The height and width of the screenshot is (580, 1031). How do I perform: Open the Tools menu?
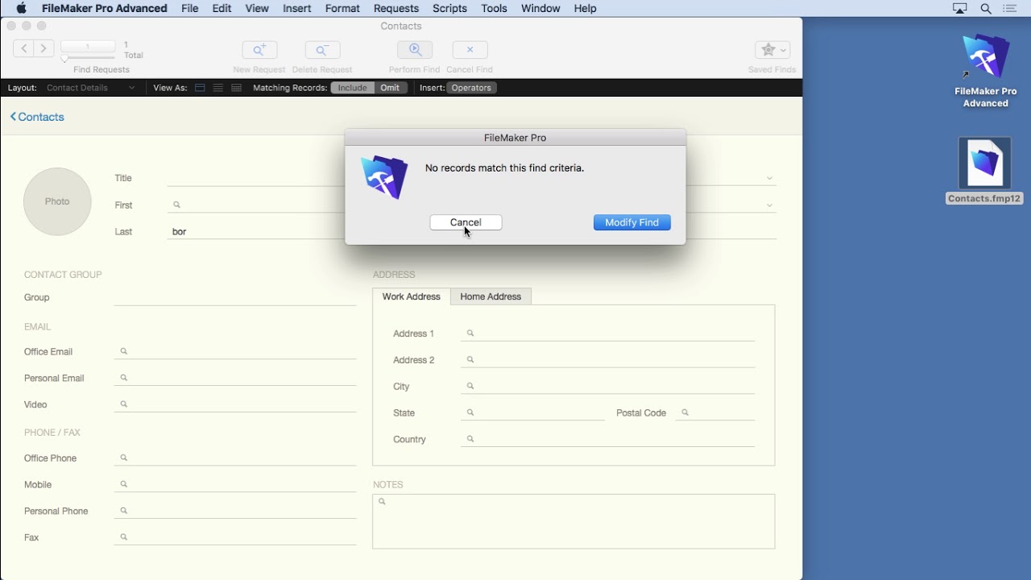pyautogui.click(x=494, y=8)
